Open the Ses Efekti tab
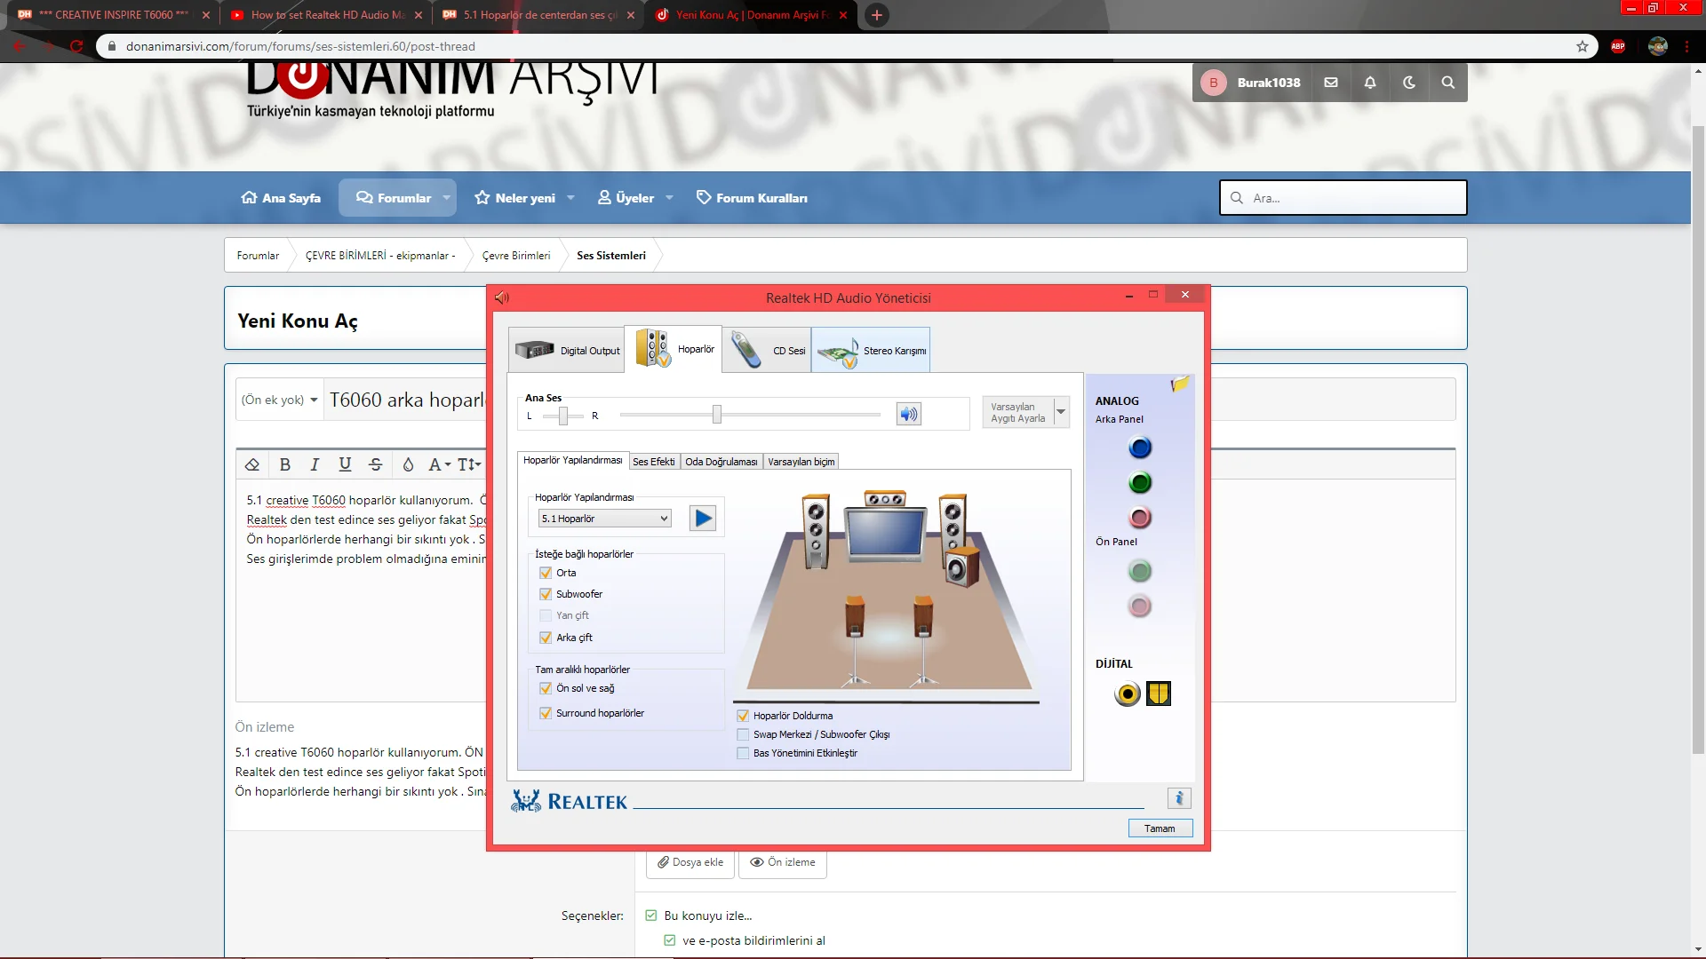1706x959 pixels. pos(653,462)
